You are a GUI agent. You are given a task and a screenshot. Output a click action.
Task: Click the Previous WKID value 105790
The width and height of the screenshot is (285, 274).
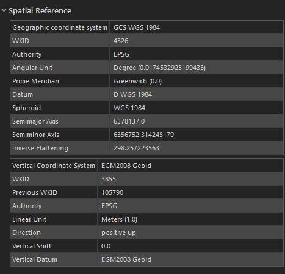pos(112,192)
